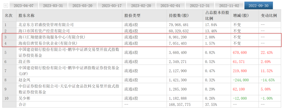Click the -14.65% change ratio
This screenshot has width=283, height=109.
[x=268, y=80]
